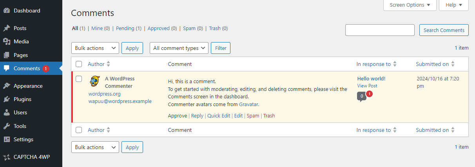
Task: Click the Search Comments button
Action: [444, 30]
